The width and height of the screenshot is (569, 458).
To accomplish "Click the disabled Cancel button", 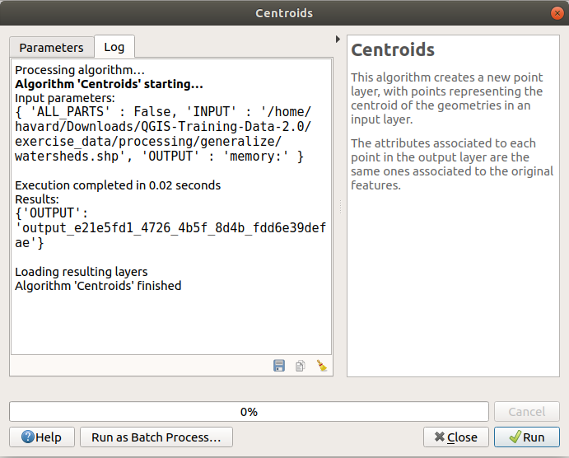I will pos(526,412).
